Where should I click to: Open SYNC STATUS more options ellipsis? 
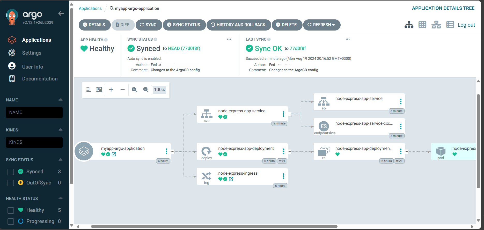pyautogui.click(x=229, y=39)
